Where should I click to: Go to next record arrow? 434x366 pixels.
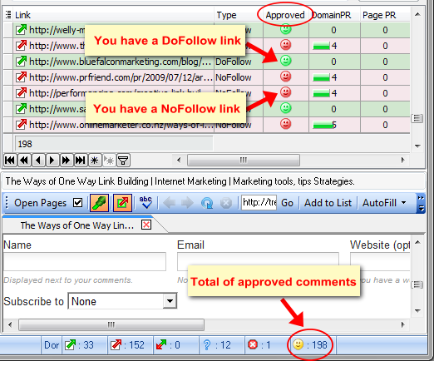click(52, 161)
